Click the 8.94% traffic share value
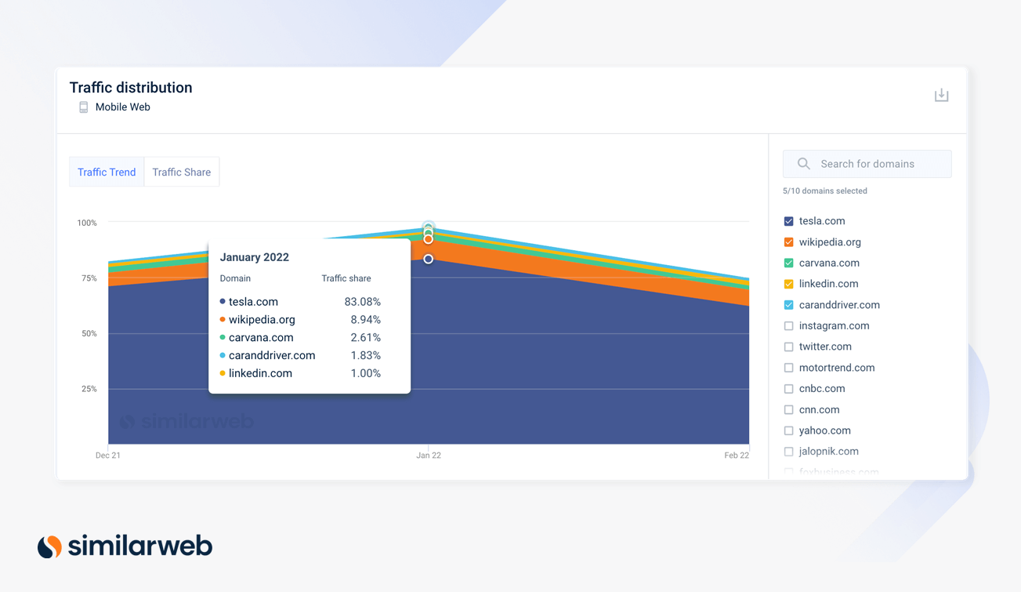The image size is (1021, 592). tap(366, 320)
